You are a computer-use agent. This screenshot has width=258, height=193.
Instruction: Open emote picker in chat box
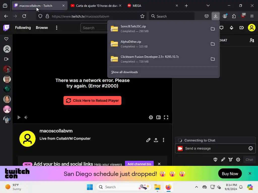[251, 148]
